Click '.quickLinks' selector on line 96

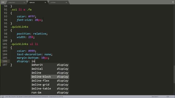(x=19, y=27)
